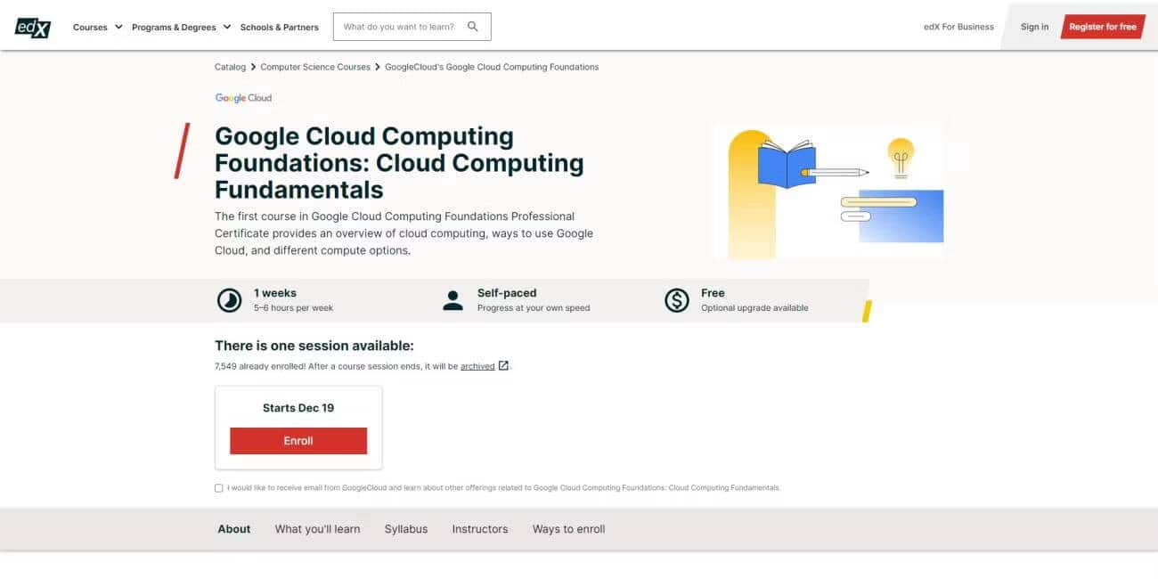Image resolution: width=1158 pixels, height=579 pixels.
Task: Click Register for free button
Action: point(1103,27)
